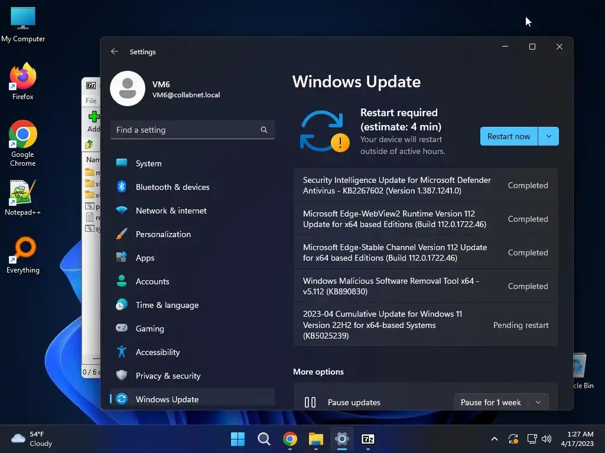Open Bluetooth & devices settings
This screenshot has height=453, width=605.
[x=192, y=187]
